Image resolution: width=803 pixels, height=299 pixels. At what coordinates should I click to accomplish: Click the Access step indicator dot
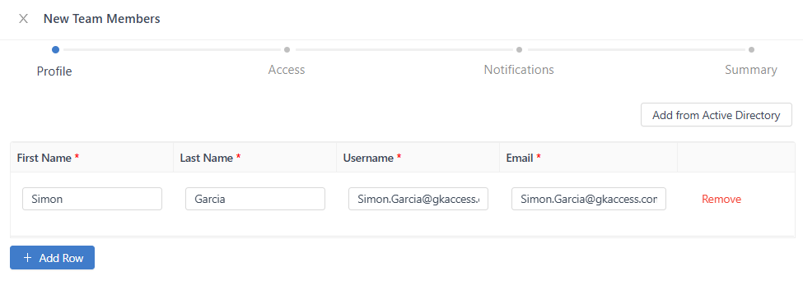pyautogui.click(x=287, y=49)
